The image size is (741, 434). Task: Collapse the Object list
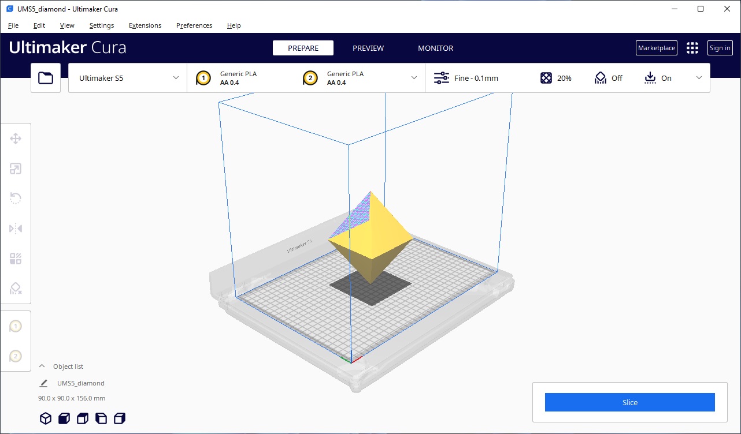[x=42, y=366]
